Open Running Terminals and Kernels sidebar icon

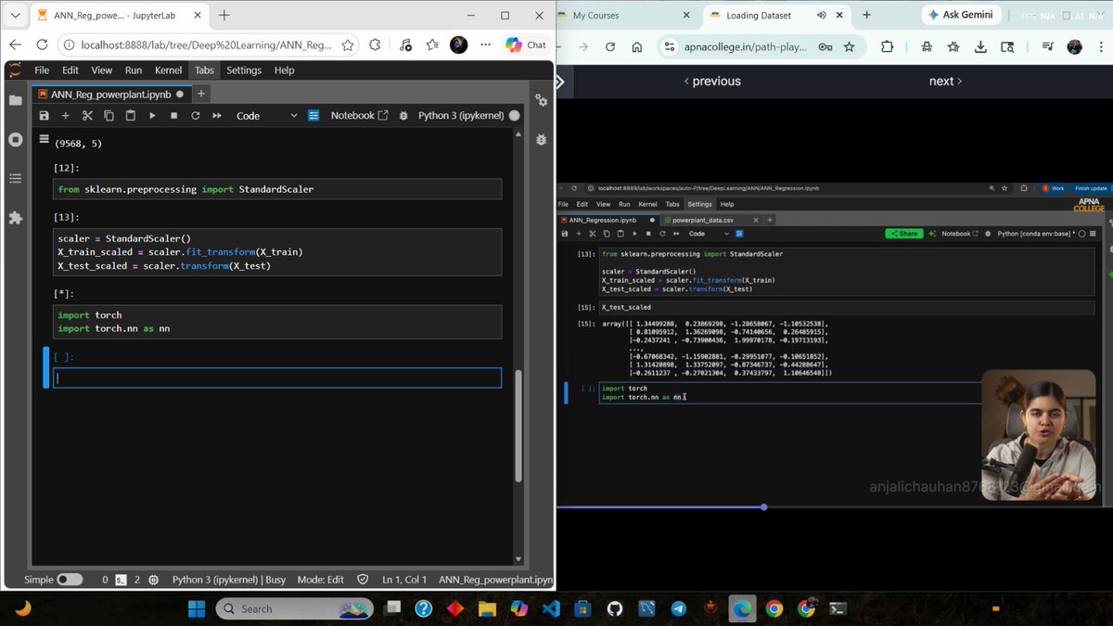pyautogui.click(x=15, y=139)
